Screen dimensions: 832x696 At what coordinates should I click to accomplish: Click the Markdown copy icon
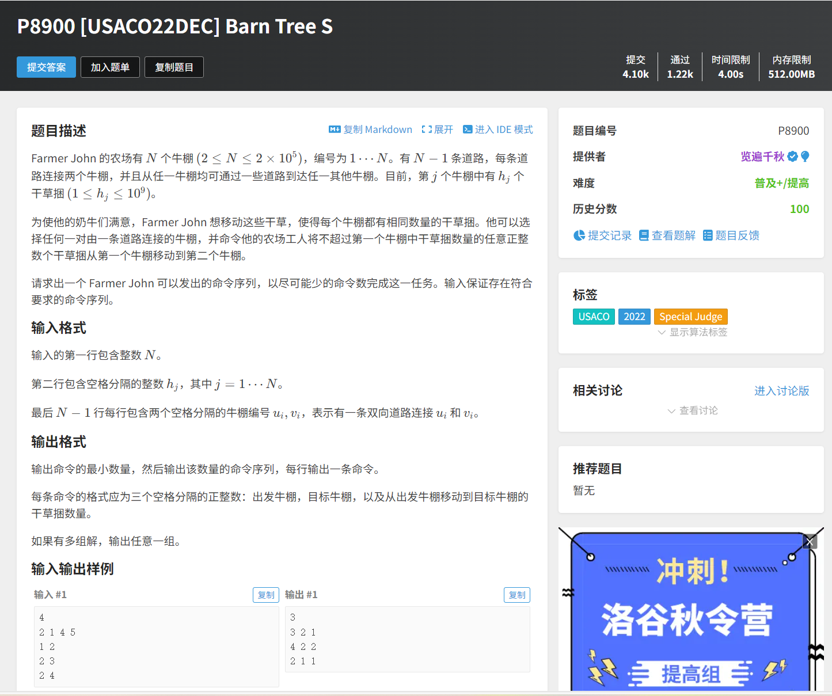[x=334, y=130]
